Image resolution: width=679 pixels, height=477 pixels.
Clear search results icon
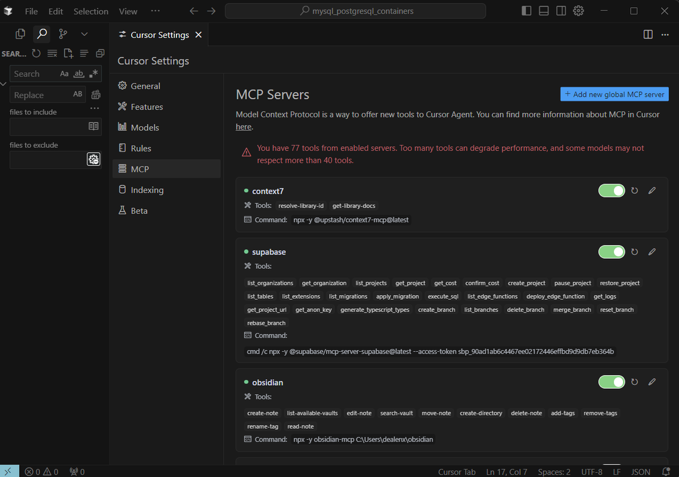[x=52, y=53]
